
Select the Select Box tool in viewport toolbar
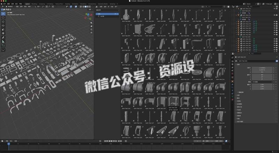coord(3,14)
